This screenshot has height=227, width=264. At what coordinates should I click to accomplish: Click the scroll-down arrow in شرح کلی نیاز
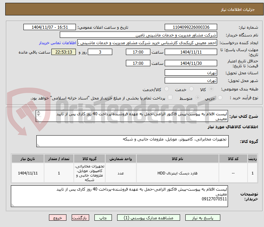point(38,115)
